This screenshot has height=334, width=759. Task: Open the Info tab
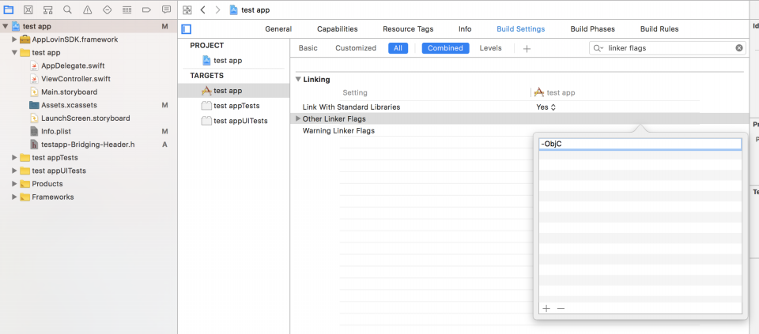coord(465,29)
